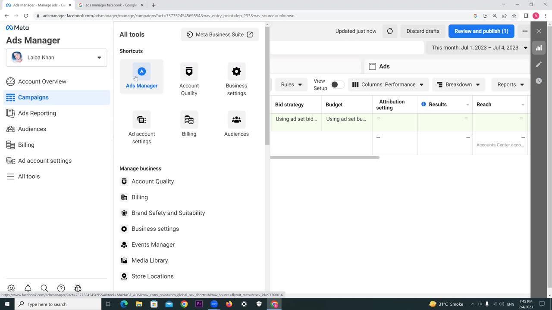Image resolution: width=552 pixels, height=310 pixels.
Task: Click the Windows Start button
Action: click(x=7, y=304)
